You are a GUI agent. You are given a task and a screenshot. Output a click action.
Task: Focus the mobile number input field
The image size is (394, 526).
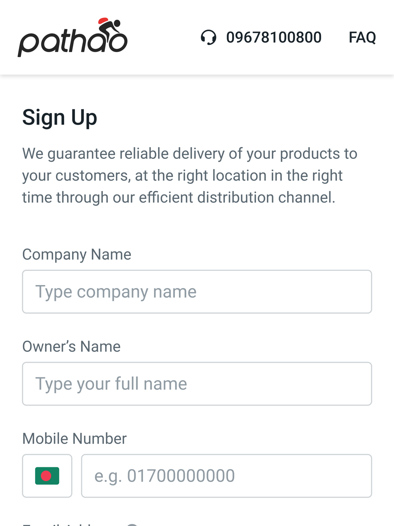tap(226, 476)
